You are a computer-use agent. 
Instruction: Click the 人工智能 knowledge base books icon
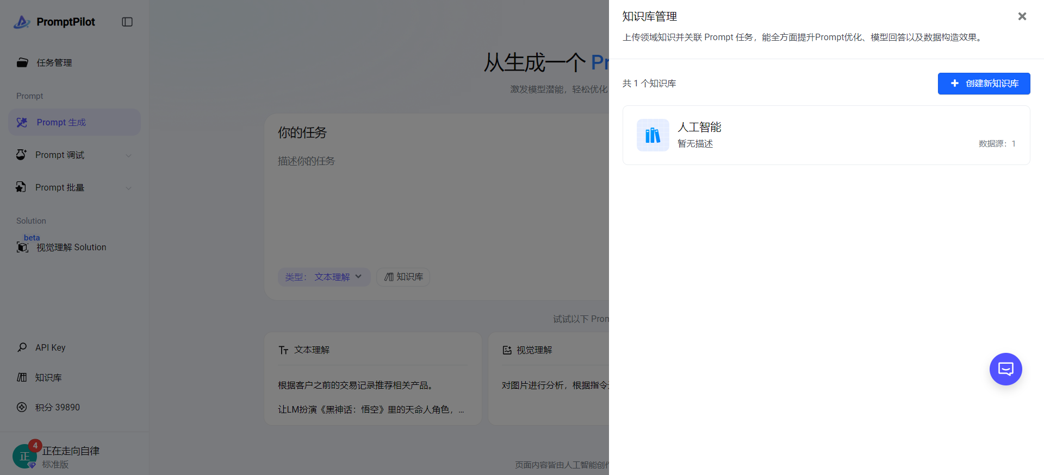(653, 135)
